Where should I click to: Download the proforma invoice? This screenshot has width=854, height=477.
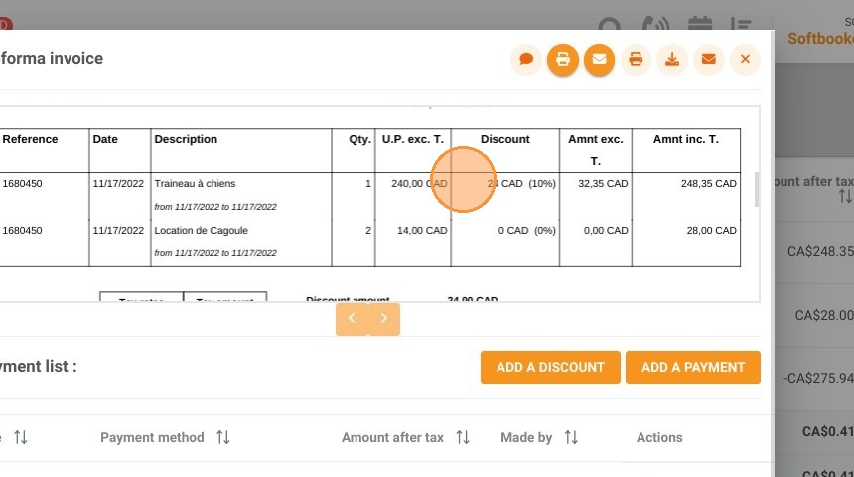672,59
